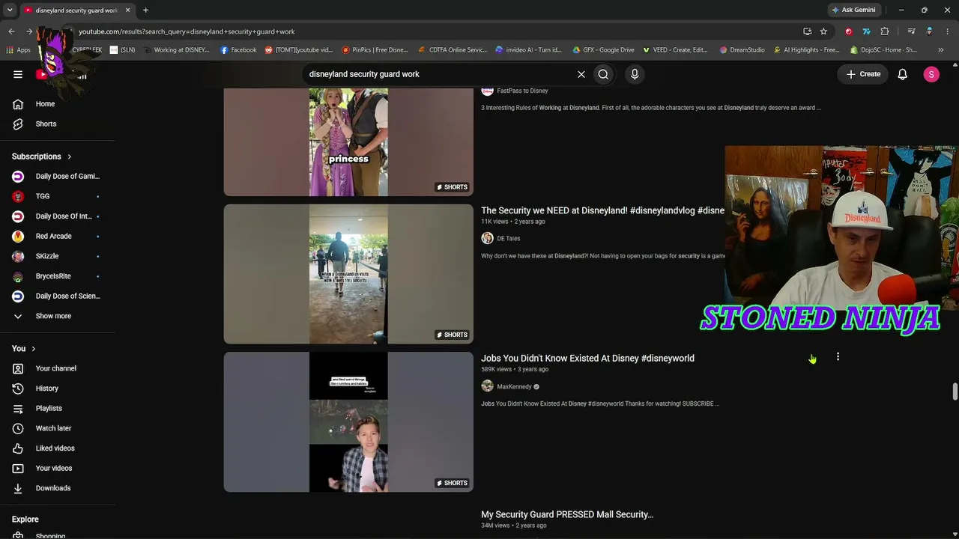Click the Create button
Image resolution: width=959 pixels, height=539 pixels.
click(x=863, y=74)
